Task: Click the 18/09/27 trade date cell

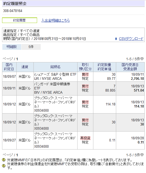Action: pos(9,140)
